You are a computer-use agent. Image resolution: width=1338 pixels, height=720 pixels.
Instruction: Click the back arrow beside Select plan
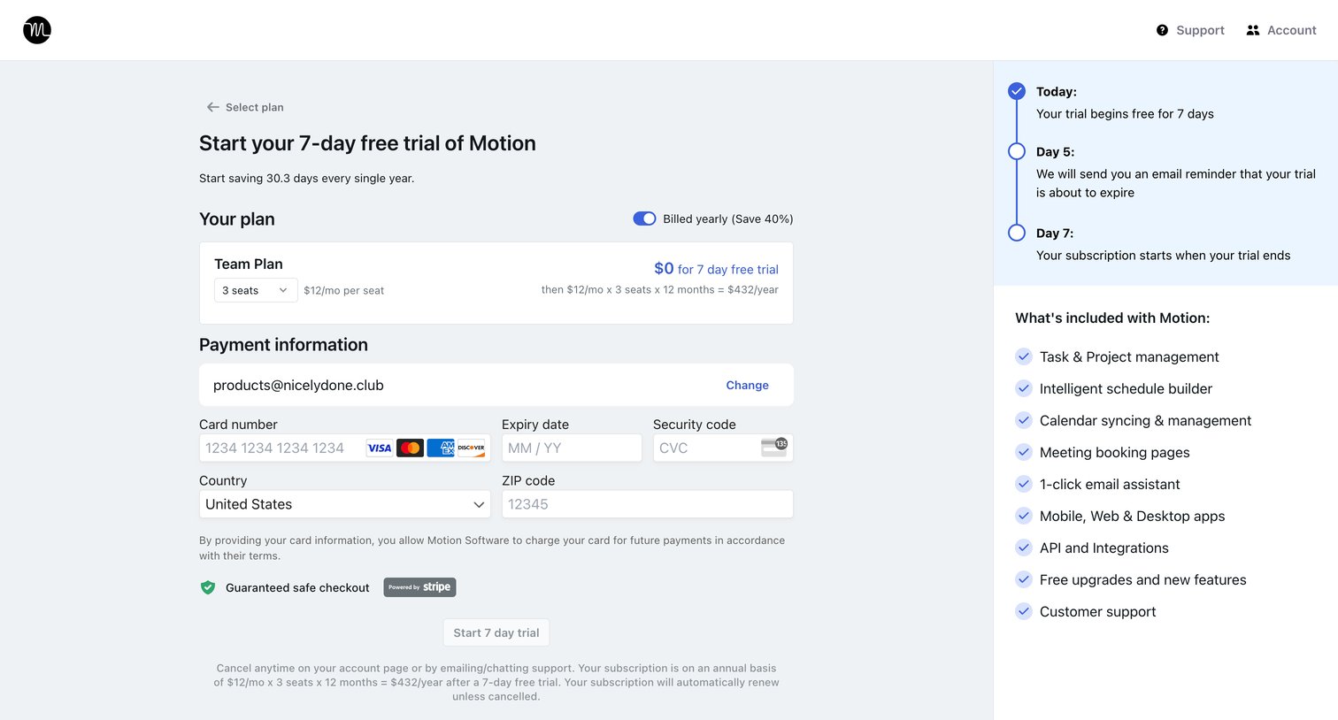pyautogui.click(x=212, y=107)
